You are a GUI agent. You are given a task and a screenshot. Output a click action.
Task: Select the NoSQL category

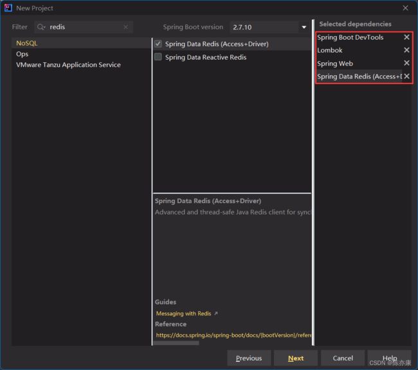[81, 43]
